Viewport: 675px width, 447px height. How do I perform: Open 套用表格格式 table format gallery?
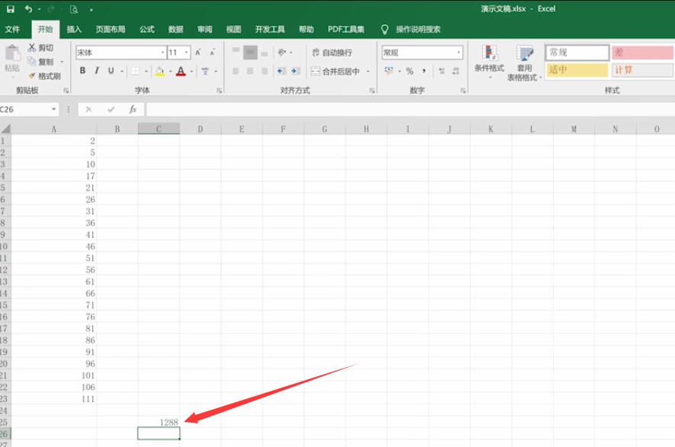pyautogui.click(x=524, y=62)
